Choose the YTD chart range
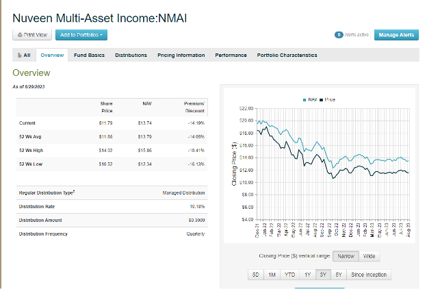This screenshot has width=427, height=289. (291, 275)
